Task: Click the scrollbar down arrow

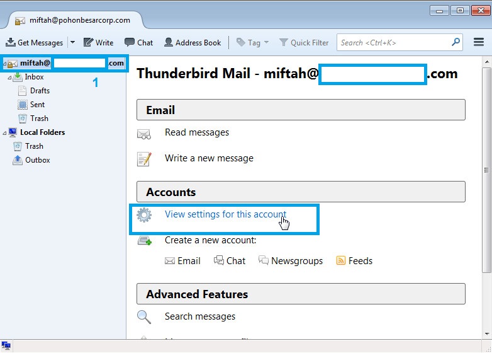Action: pyautogui.click(x=487, y=334)
